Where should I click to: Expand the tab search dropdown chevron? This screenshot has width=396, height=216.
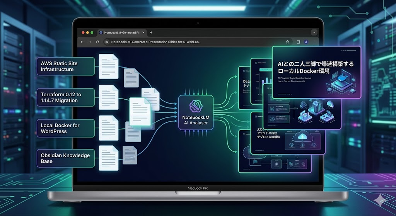point(314,32)
